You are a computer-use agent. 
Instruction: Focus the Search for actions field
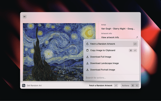[x=111, y=78]
